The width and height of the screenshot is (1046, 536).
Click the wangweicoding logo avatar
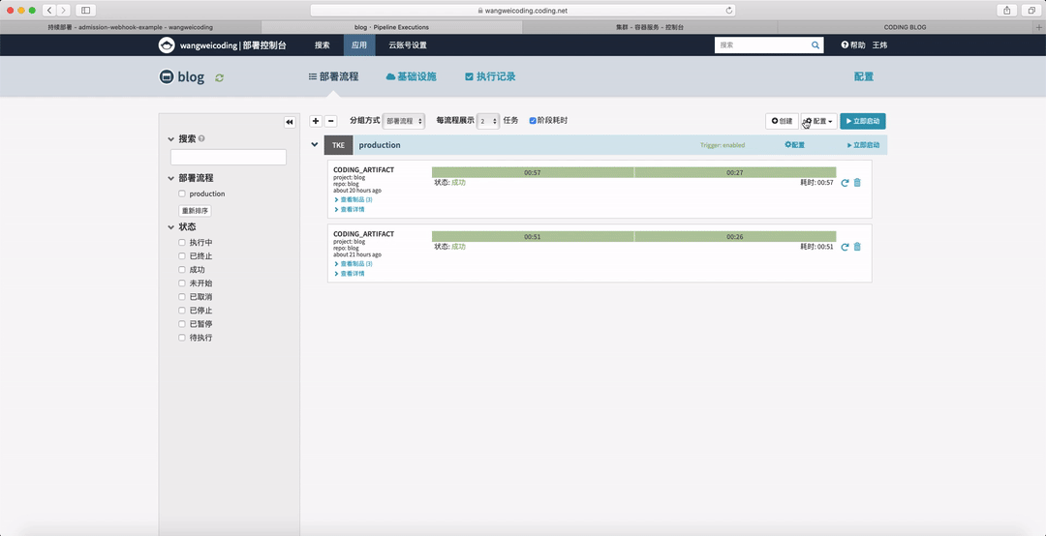(167, 45)
